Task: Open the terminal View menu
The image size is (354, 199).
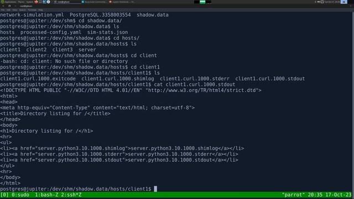Action: [x=15, y=10]
